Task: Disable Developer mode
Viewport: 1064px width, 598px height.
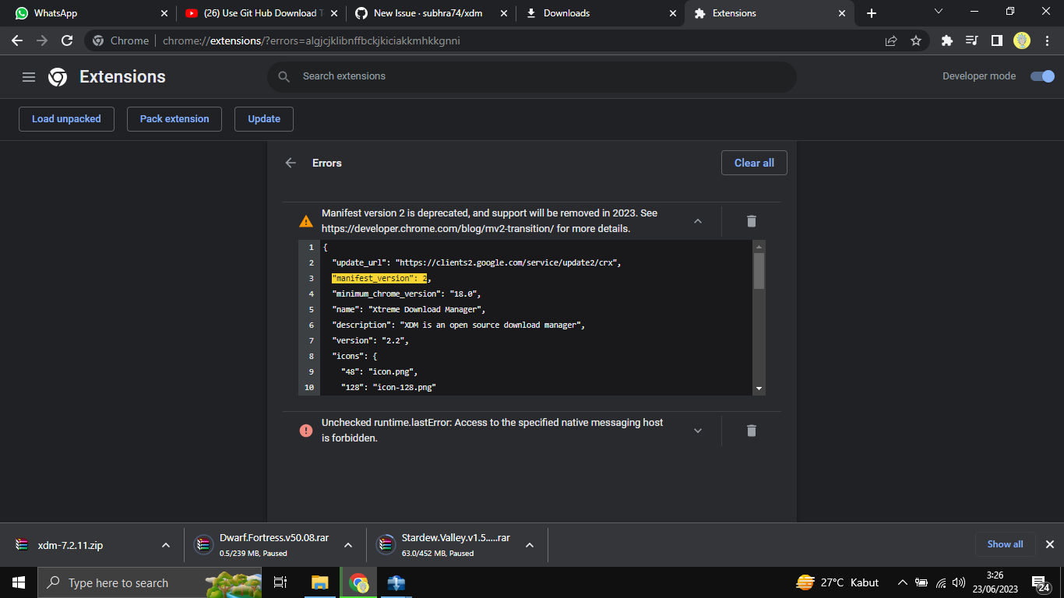Action: coord(1042,76)
